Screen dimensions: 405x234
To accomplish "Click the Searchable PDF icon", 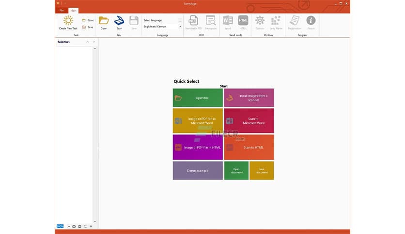I will tap(192, 20).
